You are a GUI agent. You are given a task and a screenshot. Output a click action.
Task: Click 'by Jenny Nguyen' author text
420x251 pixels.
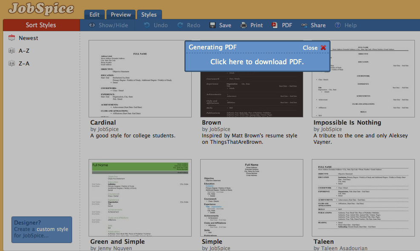point(111,248)
